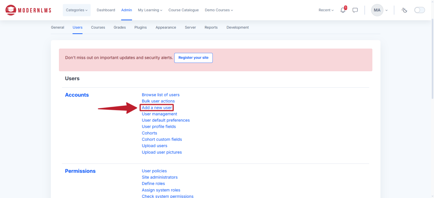
Task: Click the dark mode moon icon
Action: (404, 10)
